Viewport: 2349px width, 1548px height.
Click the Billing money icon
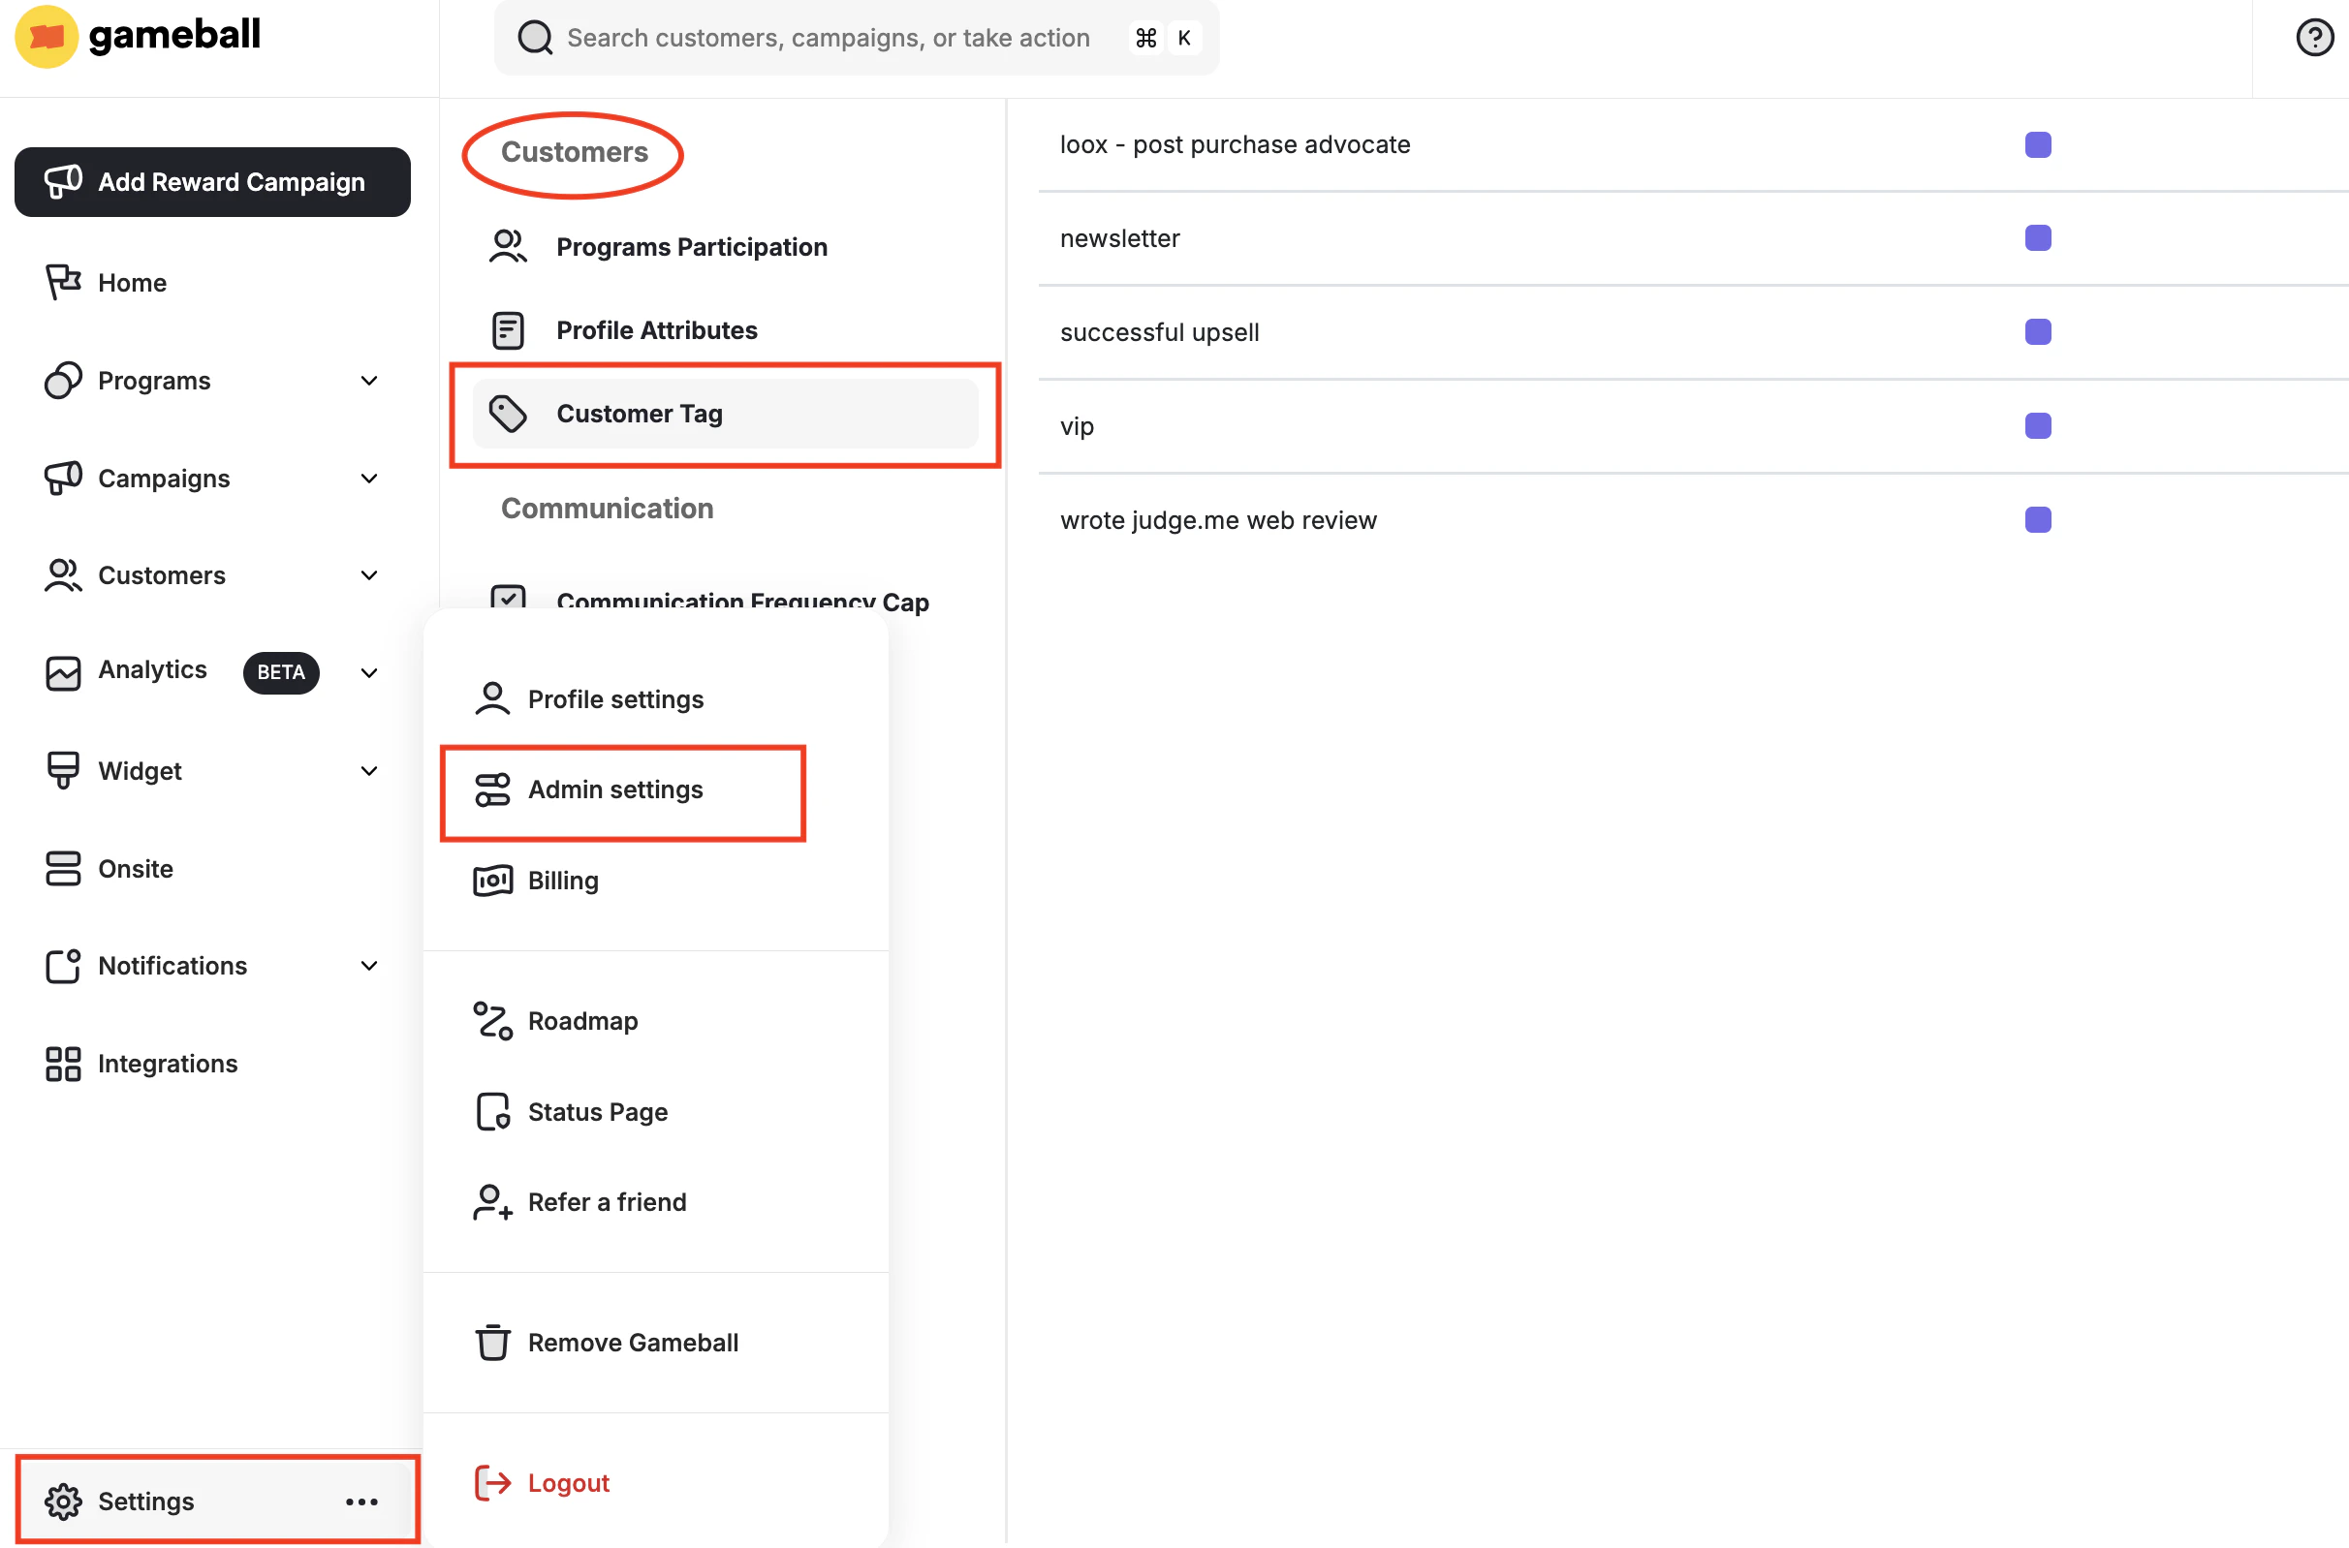[x=492, y=880]
